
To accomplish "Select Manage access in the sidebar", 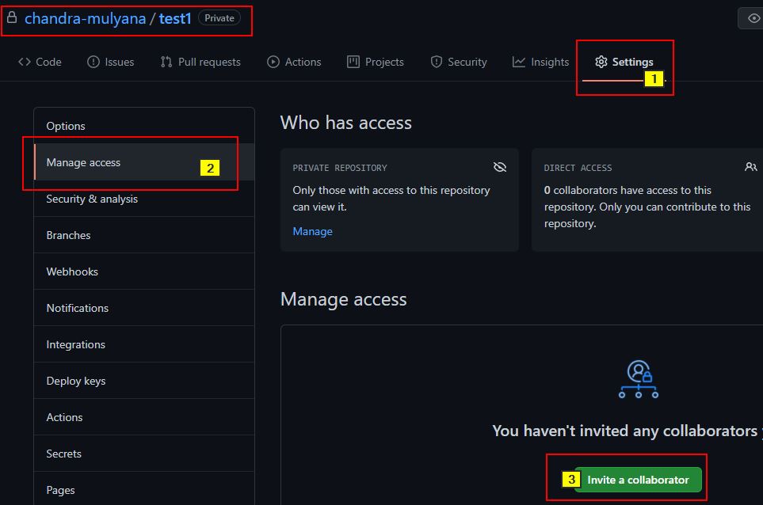I will pos(83,162).
